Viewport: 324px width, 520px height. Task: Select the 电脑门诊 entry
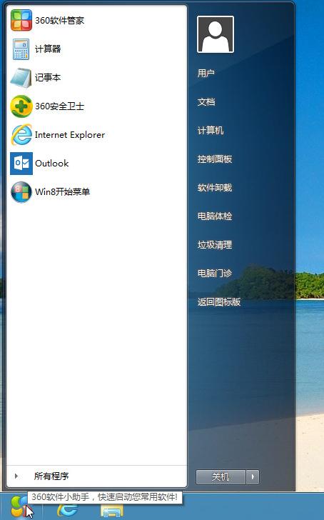[215, 274]
